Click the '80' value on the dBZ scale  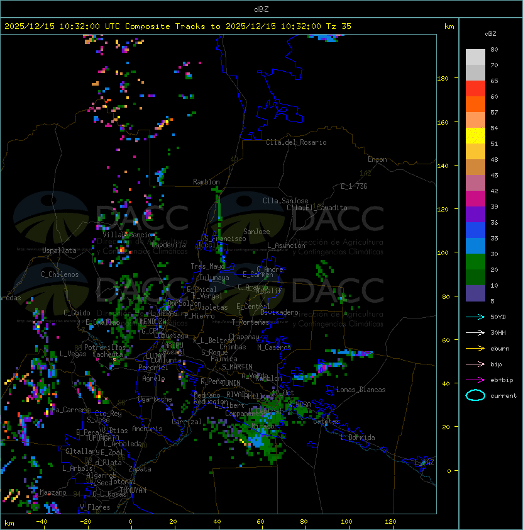pos(494,49)
